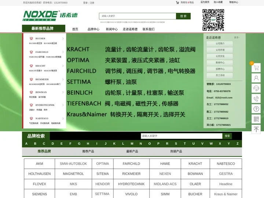Switch to 热销产品 tab
264x198 pixels.
pos(176,151)
